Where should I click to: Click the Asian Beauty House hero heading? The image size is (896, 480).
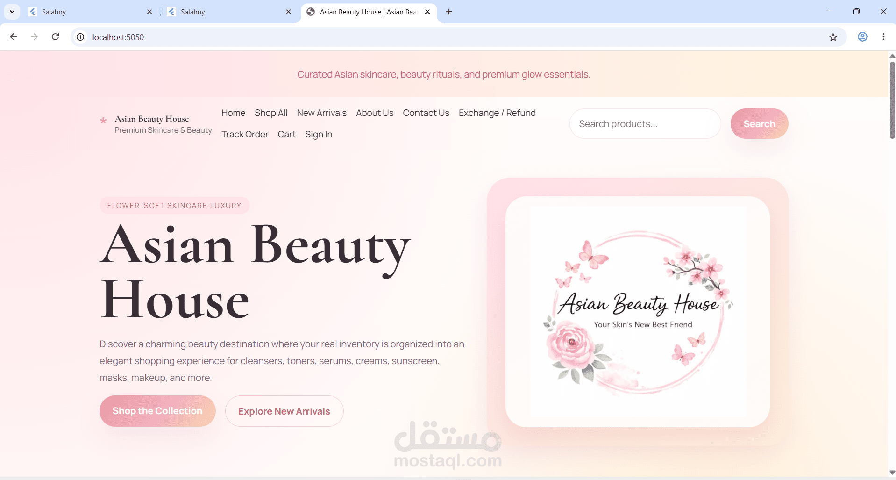point(255,272)
